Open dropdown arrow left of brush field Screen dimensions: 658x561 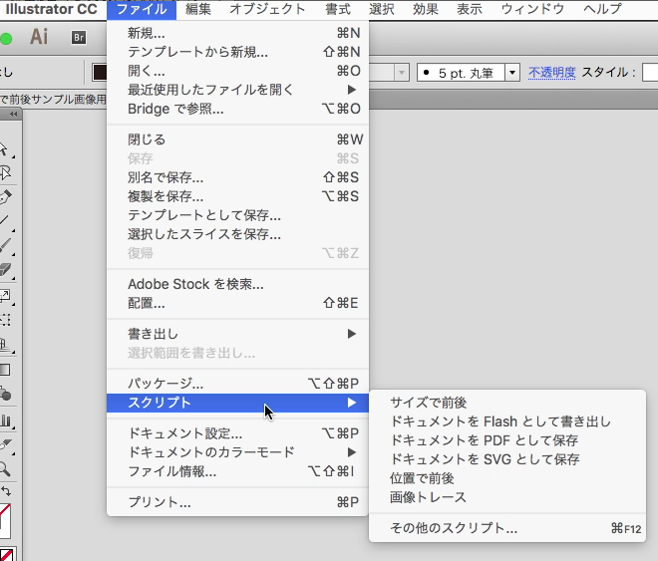tap(402, 73)
